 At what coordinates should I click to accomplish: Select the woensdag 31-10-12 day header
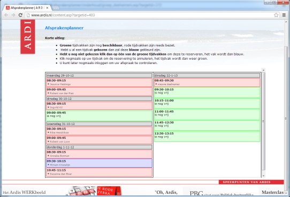[99, 124]
